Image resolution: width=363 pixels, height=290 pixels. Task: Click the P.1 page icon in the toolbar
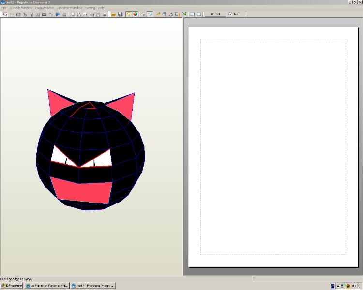tap(85, 14)
